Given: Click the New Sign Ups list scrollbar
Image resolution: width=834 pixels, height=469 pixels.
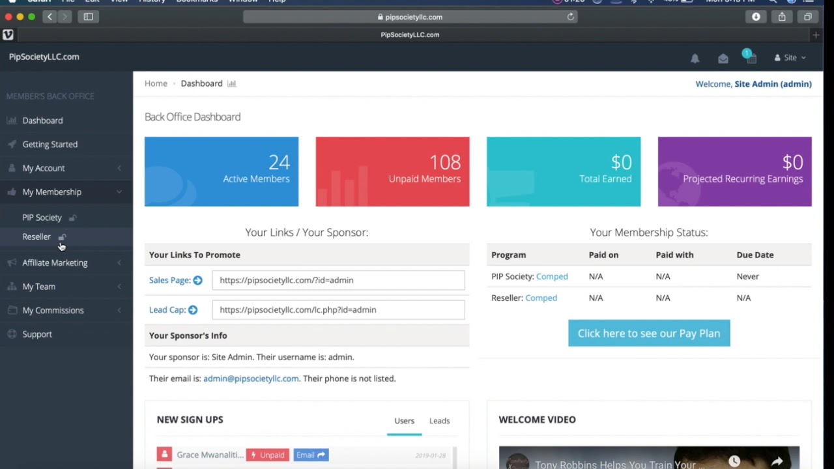Looking at the screenshot, I should pos(455,458).
